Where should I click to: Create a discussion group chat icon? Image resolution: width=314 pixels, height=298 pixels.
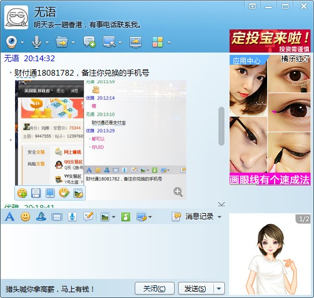pyautogui.click(x=89, y=42)
